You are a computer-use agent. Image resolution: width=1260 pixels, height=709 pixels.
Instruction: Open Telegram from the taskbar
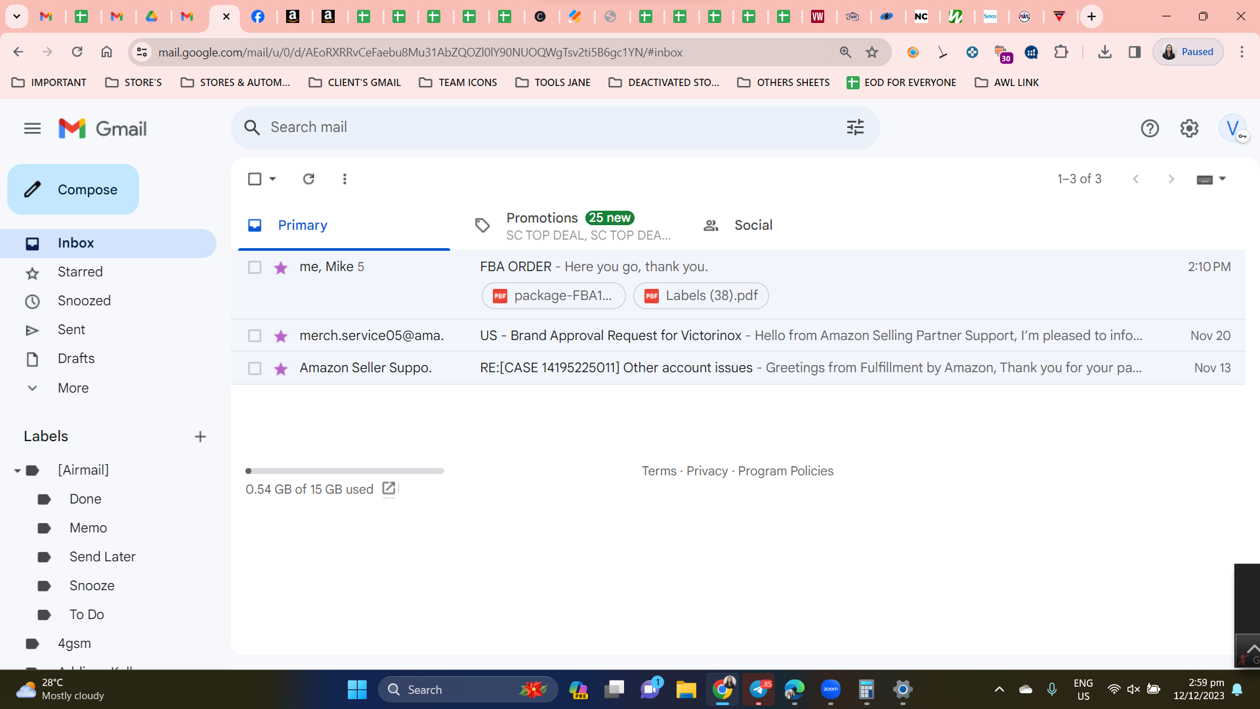click(759, 690)
